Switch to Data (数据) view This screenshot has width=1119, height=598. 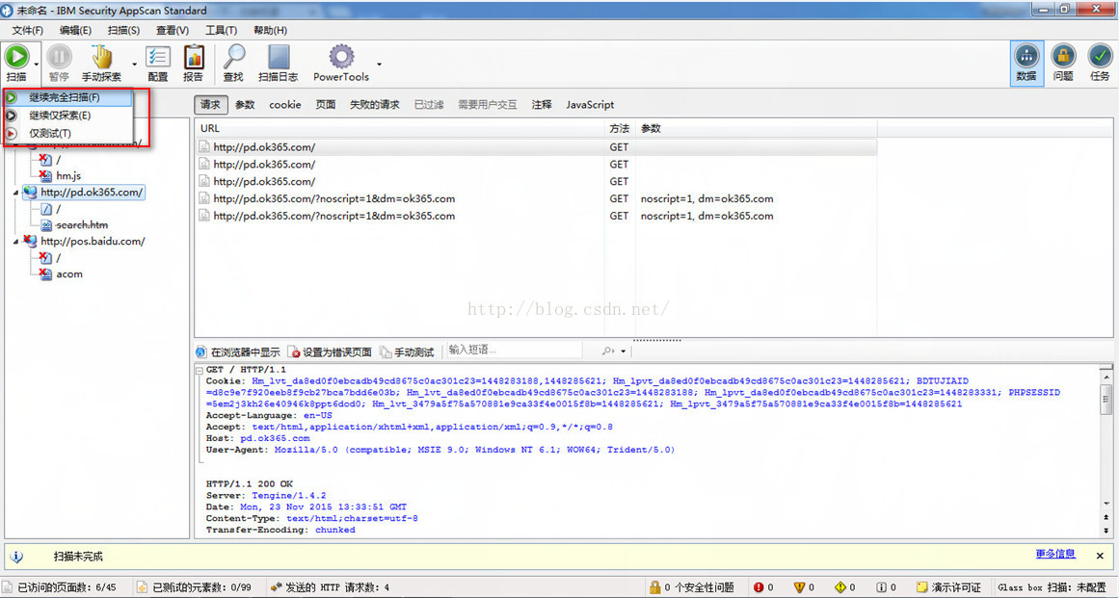[1026, 64]
